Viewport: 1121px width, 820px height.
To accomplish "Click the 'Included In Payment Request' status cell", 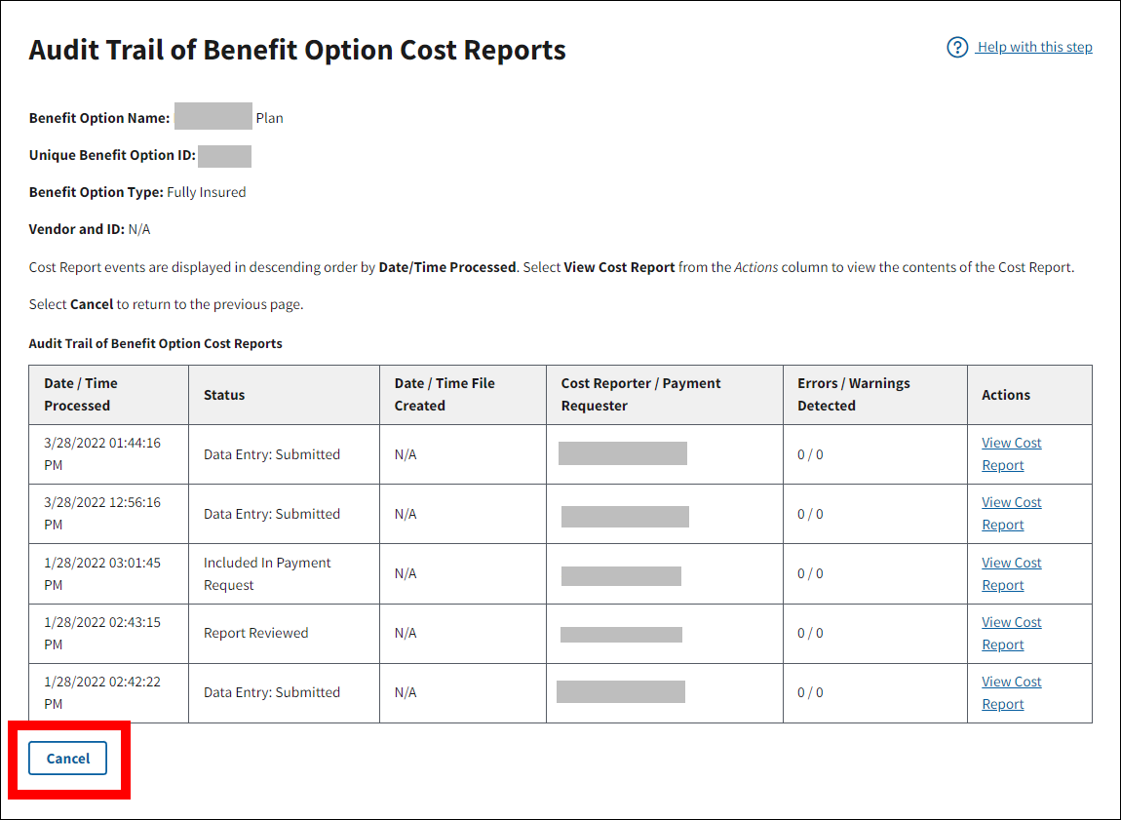I will 267,573.
